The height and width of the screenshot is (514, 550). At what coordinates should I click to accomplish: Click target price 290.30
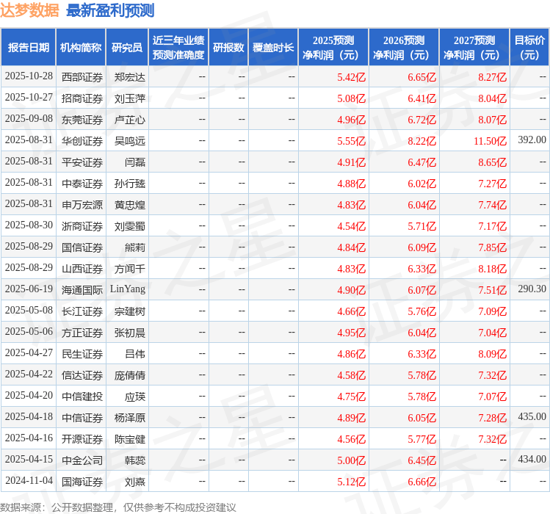click(532, 289)
